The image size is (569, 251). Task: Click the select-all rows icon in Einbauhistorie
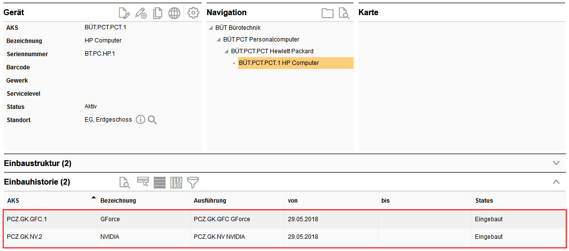click(160, 183)
